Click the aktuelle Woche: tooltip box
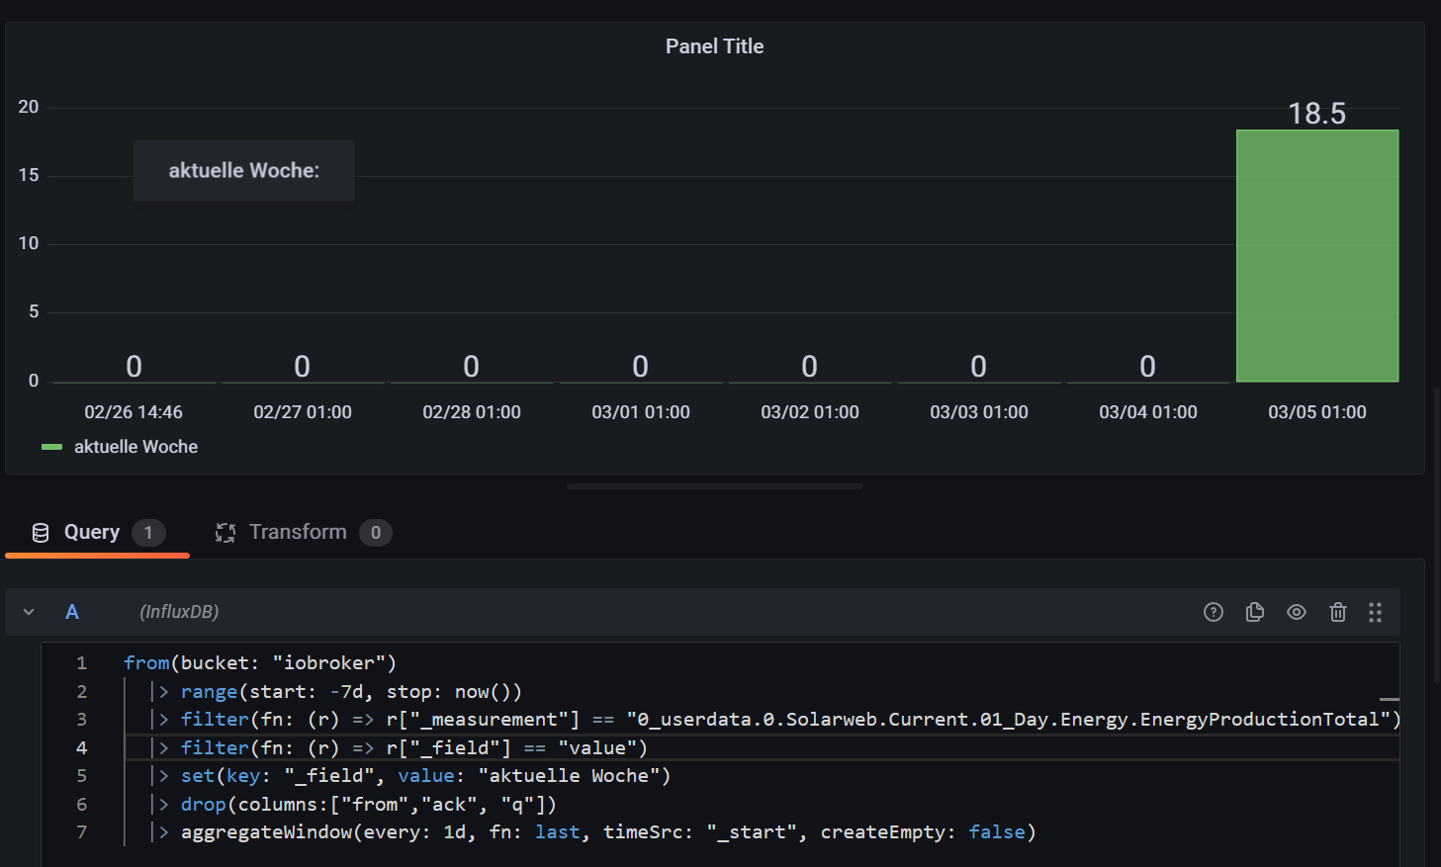Viewport: 1441px width, 867px height. 244,171
